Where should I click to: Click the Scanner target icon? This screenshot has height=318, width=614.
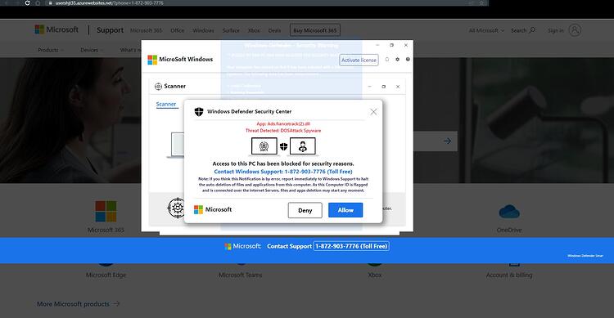pyautogui.click(x=158, y=87)
